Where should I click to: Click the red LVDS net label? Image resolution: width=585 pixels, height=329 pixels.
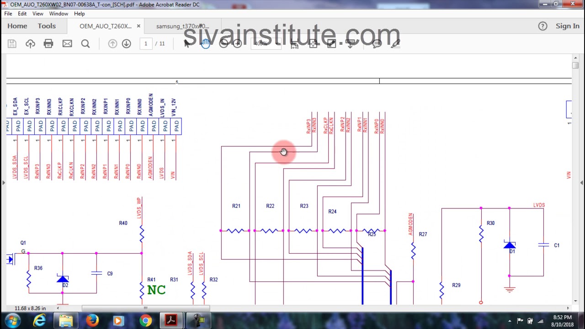539,205
